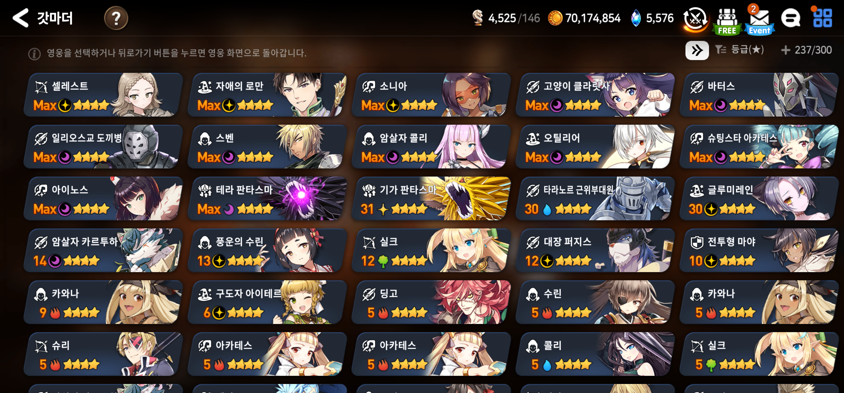Tap the blue gem currency icon

click(x=636, y=18)
